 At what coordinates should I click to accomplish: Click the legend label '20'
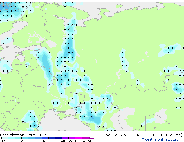(50, 141)
